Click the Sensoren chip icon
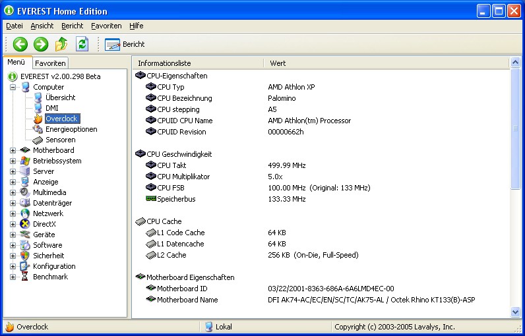 click(x=38, y=140)
